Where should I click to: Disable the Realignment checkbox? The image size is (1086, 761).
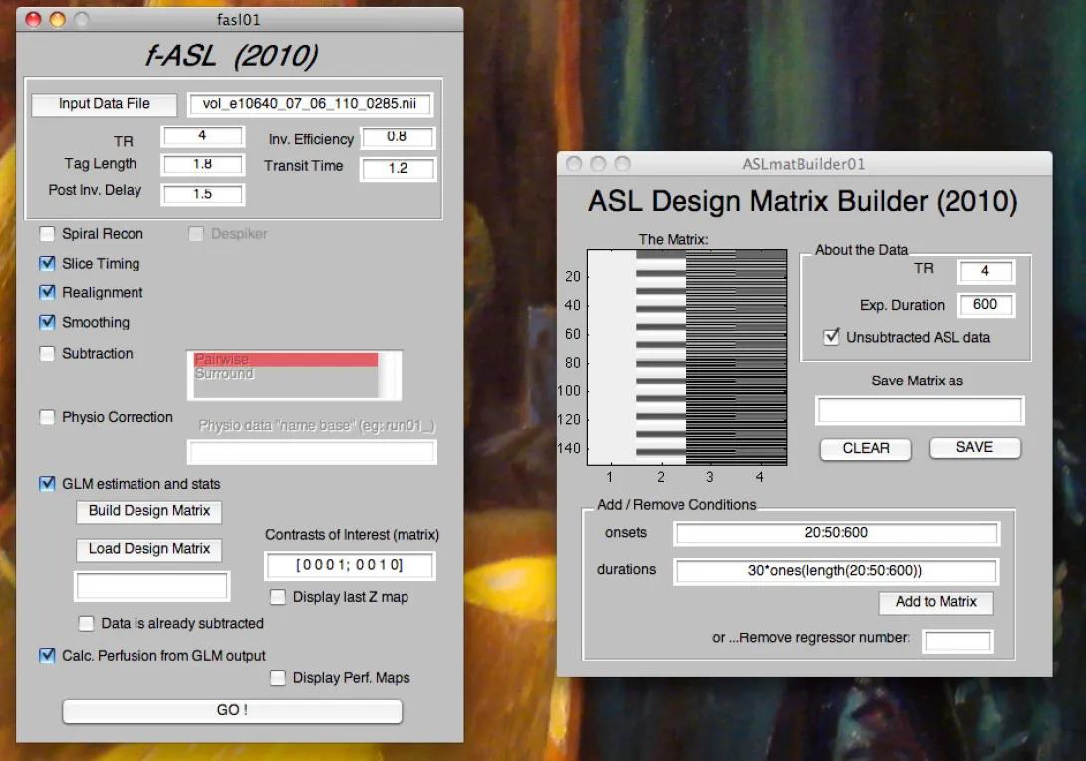(x=47, y=292)
